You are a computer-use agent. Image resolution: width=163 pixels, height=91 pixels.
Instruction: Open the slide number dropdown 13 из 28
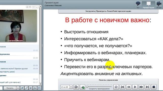[x=71, y=87]
